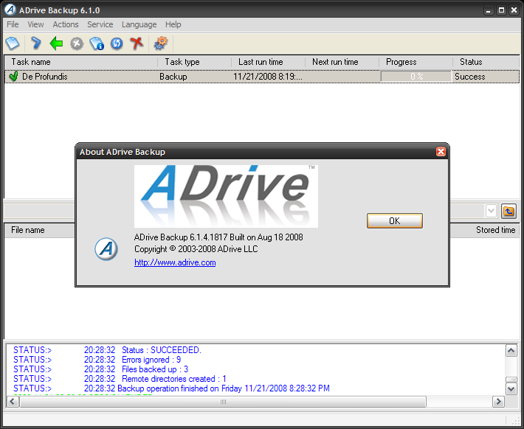524x429 pixels.
Task: Click the Copyright 2003-2008 ADrive LLC text
Action: 196,249
